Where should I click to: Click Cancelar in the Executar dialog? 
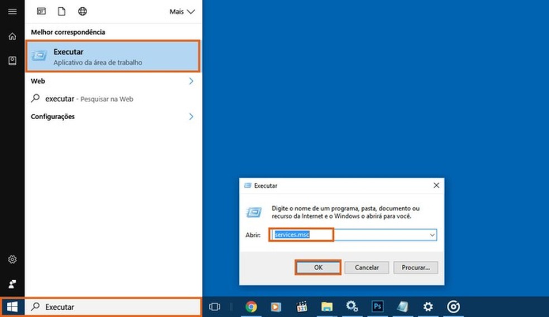[x=367, y=267]
